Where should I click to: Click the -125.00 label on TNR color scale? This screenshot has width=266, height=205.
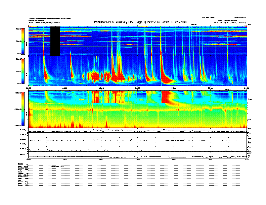pos(17,93)
